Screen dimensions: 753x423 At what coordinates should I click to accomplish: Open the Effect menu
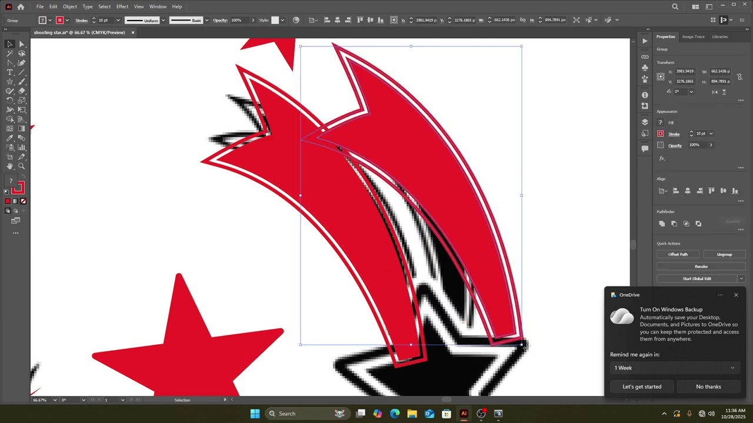click(122, 6)
